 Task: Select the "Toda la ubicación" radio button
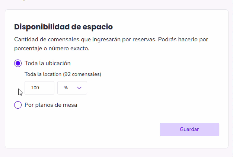[18, 63]
